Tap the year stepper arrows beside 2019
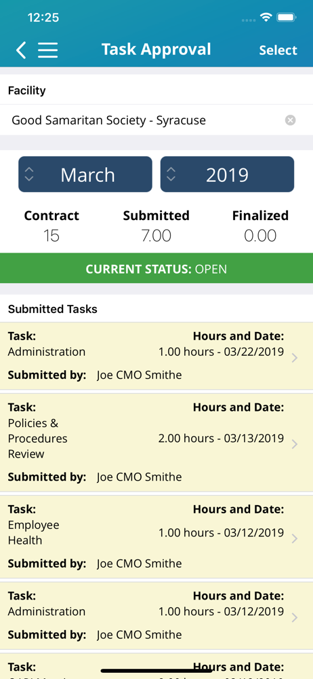This screenshot has width=313, height=679. [x=171, y=174]
